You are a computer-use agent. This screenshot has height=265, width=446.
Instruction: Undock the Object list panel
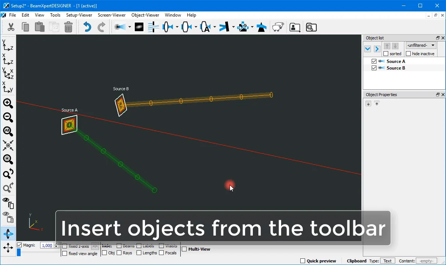click(x=438, y=38)
